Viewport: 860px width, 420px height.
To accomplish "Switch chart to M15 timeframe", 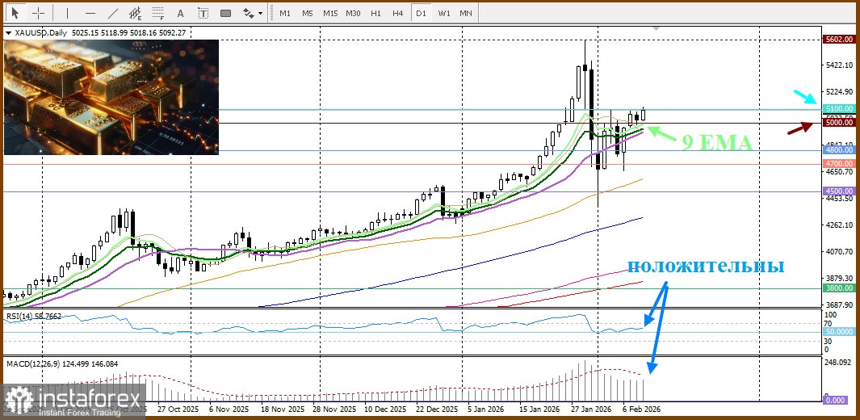I will coord(330,13).
